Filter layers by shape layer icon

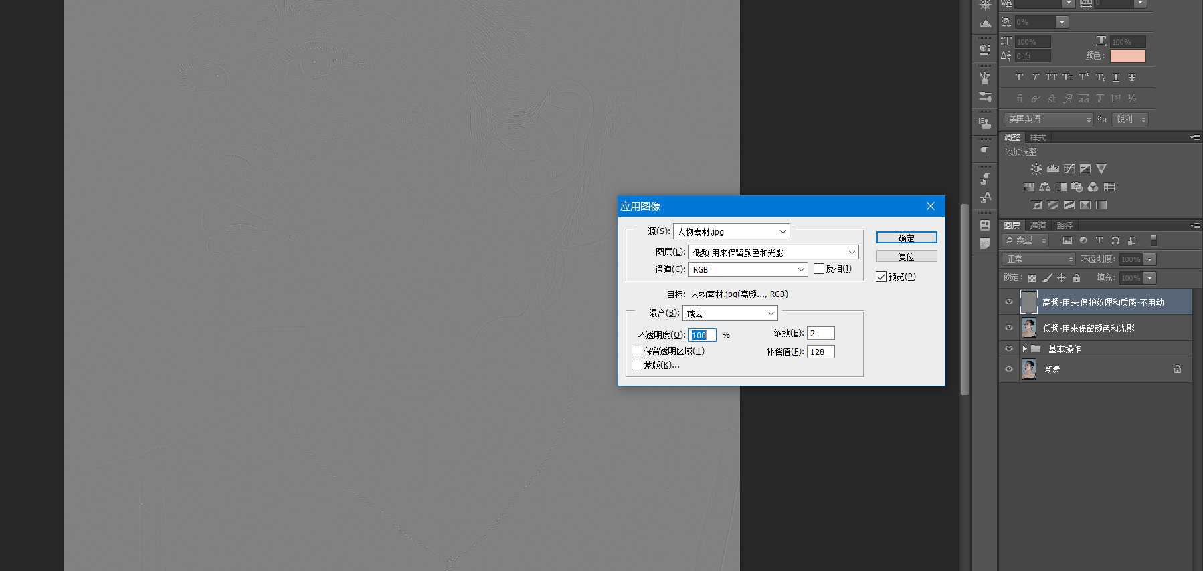tap(1115, 240)
